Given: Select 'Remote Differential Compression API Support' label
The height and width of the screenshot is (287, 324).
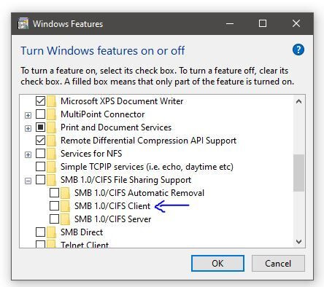Looking at the screenshot, I should pos(148,141).
